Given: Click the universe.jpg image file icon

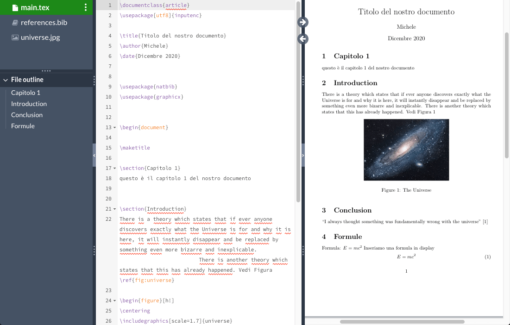Looking at the screenshot, I should click(15, 37).
